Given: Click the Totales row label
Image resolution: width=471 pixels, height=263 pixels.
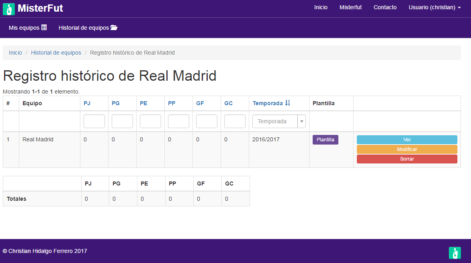Looking at the screenshot, I should coord(16,199).
